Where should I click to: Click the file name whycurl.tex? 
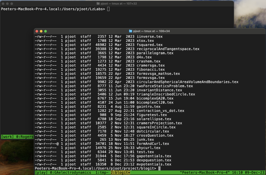pos(148,148)
